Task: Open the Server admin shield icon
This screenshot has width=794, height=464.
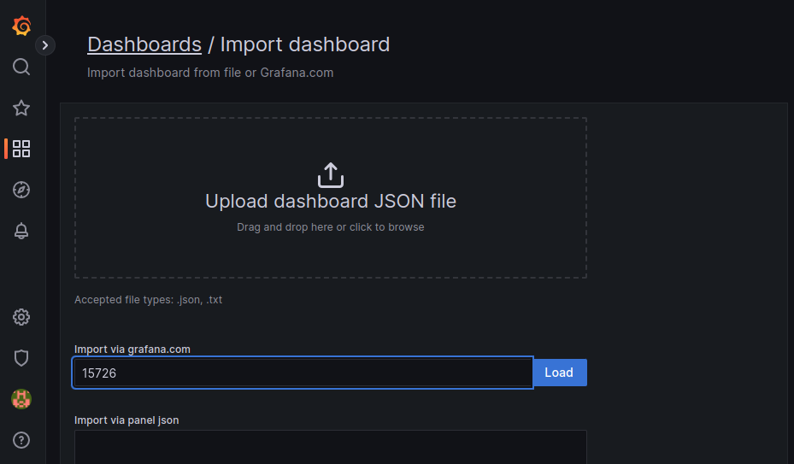Action: [x=21, y=358]
